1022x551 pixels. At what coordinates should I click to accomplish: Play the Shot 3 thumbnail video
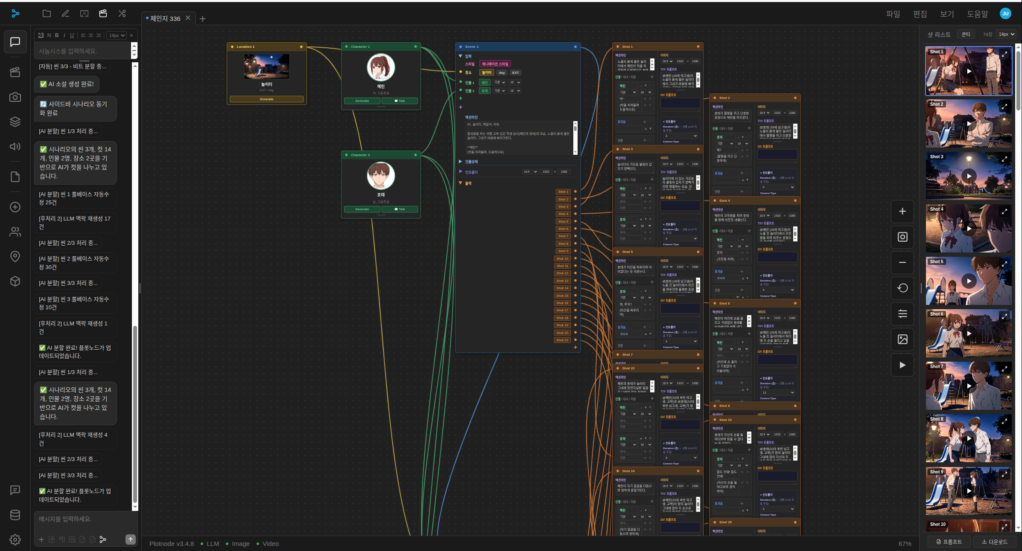969,176
